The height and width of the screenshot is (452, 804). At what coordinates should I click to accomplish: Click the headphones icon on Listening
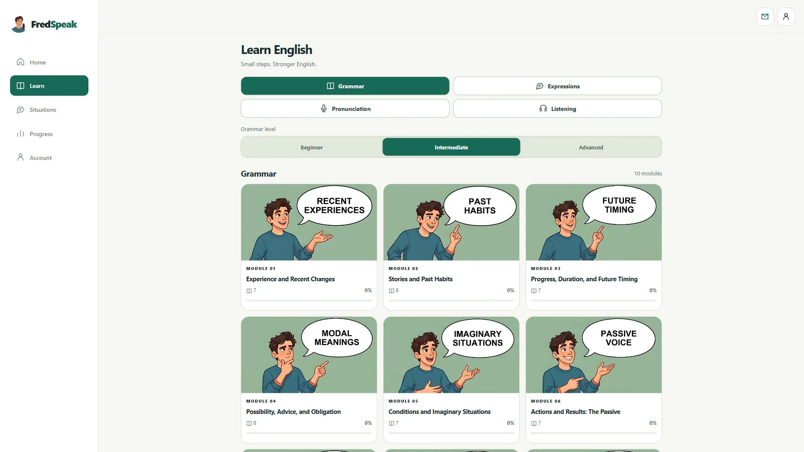[x=543, y=108]
